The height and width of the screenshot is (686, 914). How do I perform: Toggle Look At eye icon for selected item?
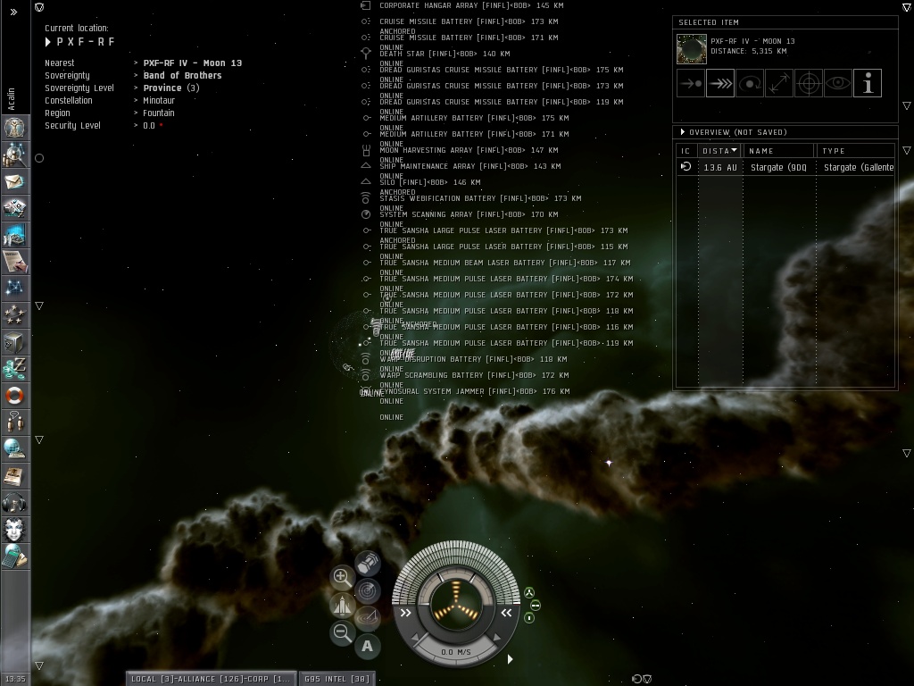(x=837, y=83)
